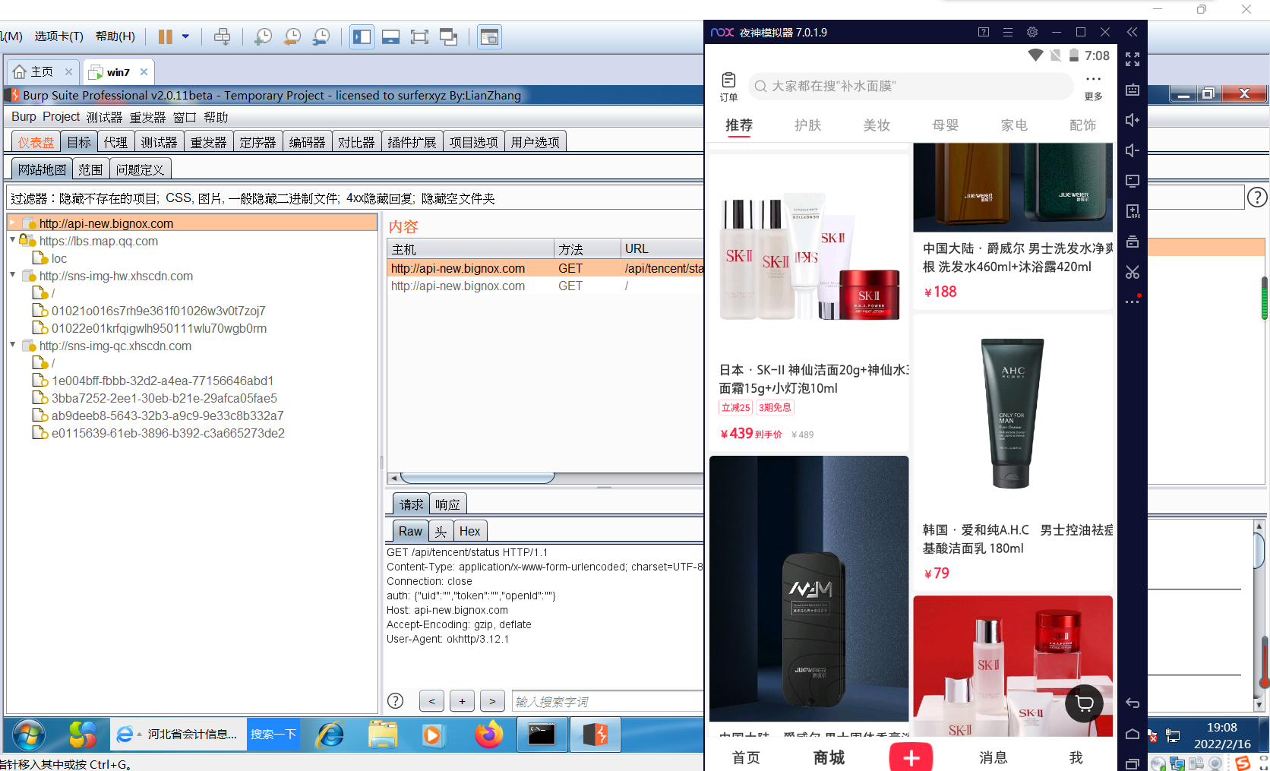The width and height of the screenshot is (1270, 771).
Task: Open the pause button dropdown arrow
Action: pos(185,36)
